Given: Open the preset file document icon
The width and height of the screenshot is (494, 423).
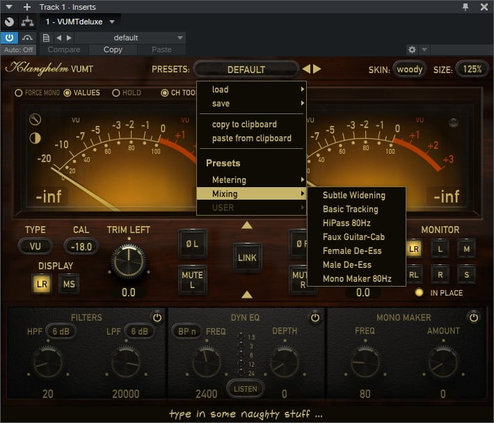Looking at the screenshot, I should (x=46, y=38).
